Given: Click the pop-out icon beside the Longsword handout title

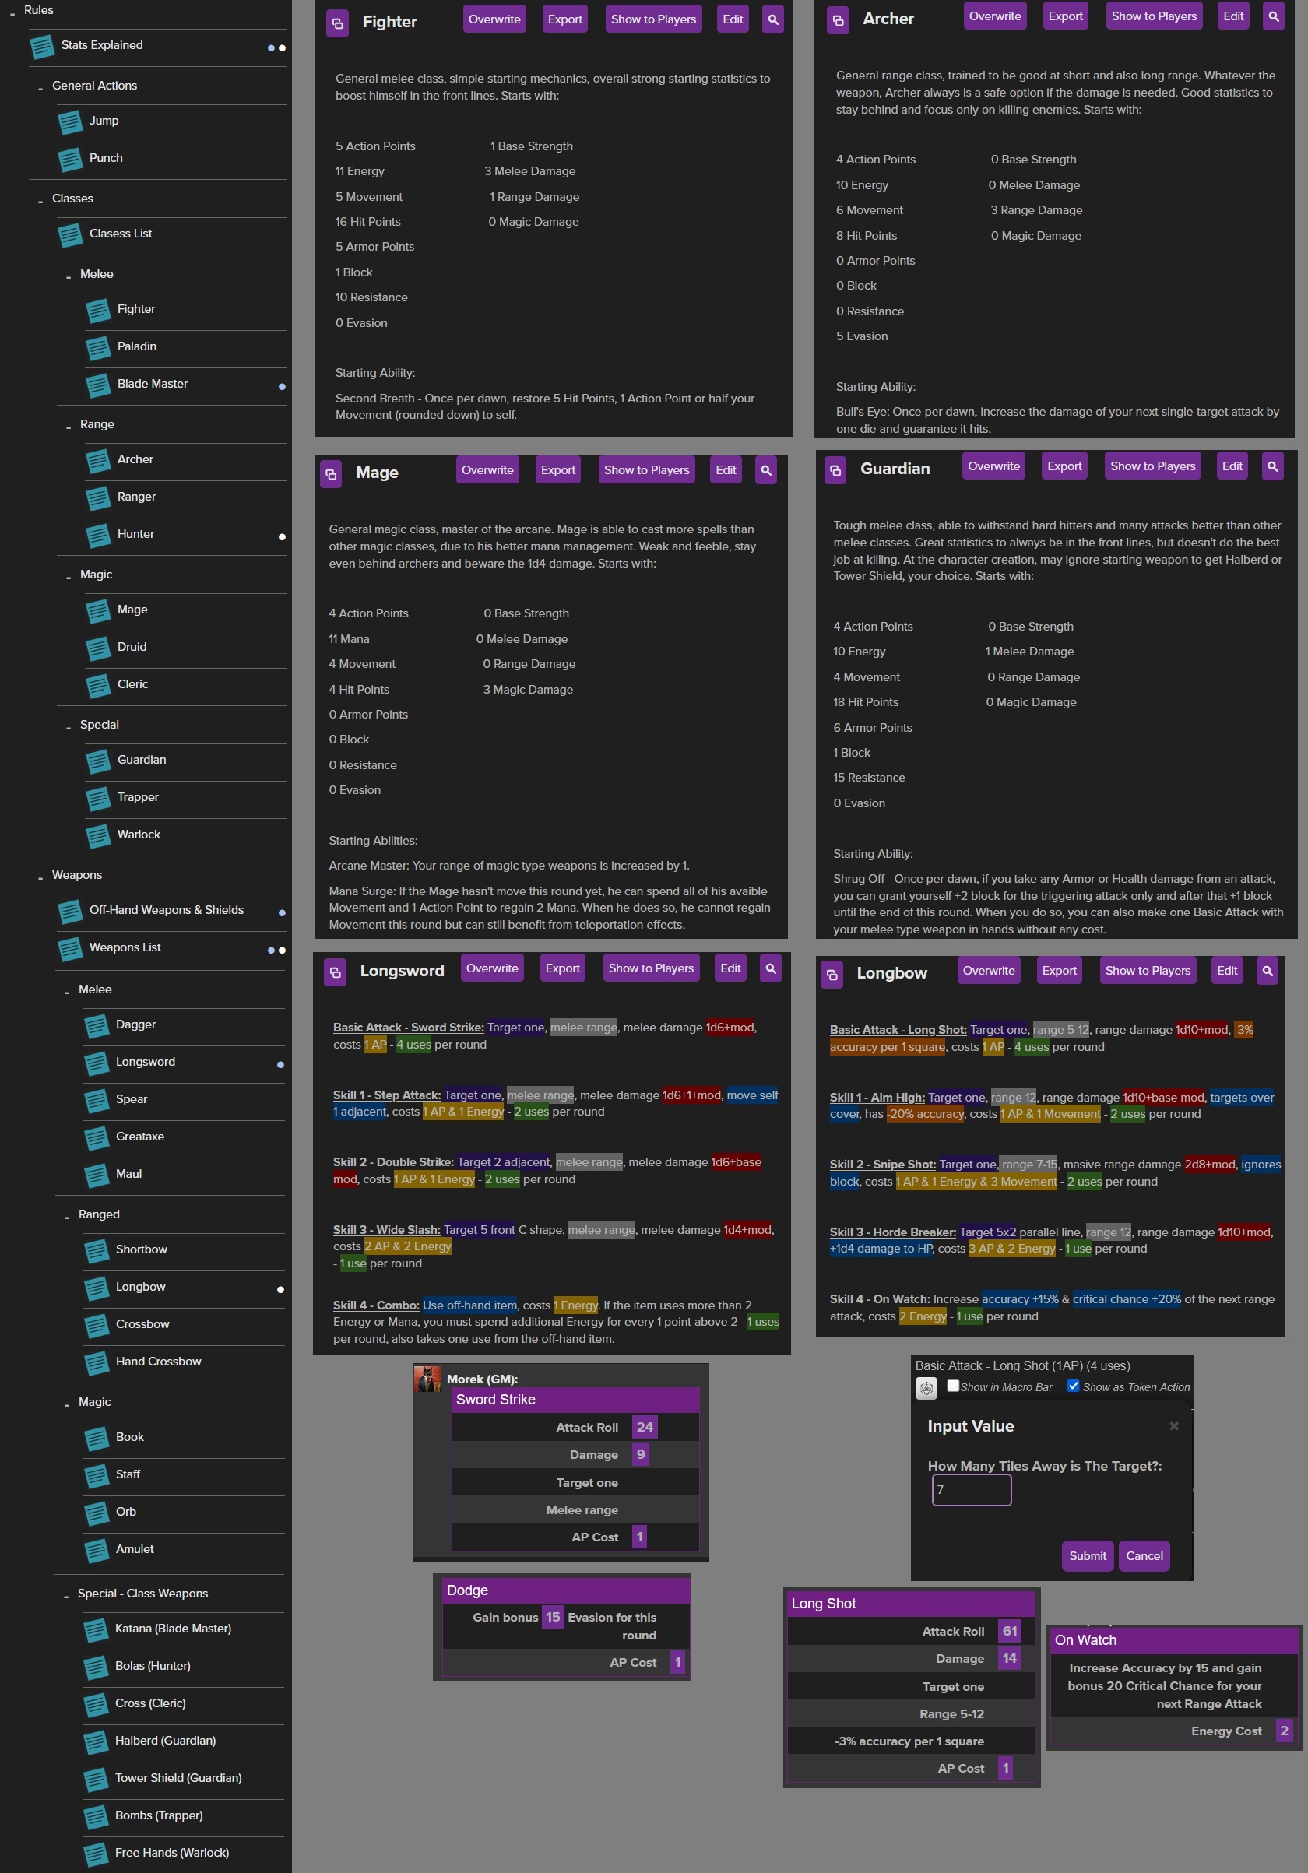Looking at the screenshot, I should 335,972.
